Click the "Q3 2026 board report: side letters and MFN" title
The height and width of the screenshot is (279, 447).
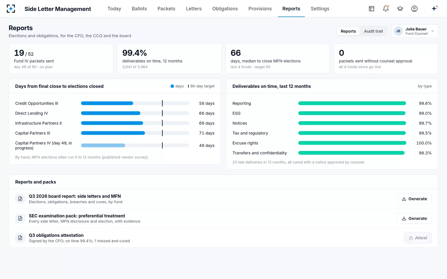coord(75,196)
